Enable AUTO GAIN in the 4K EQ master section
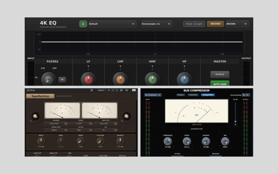This screenshot has width=278, height=174. (220, 84)
